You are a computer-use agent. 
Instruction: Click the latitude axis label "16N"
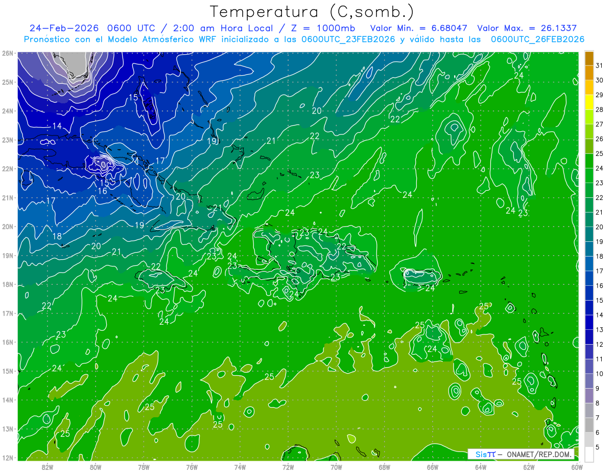point(7,342)
